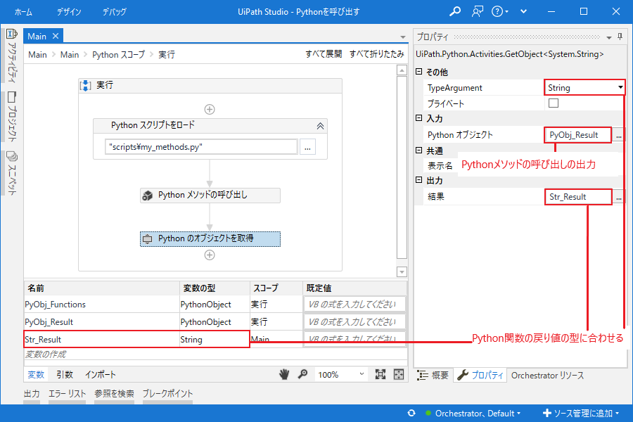The height and width of the screenshot is (422, 633).
Task: Click the 実行 sequence icon
Action: [x=85, y=85]
